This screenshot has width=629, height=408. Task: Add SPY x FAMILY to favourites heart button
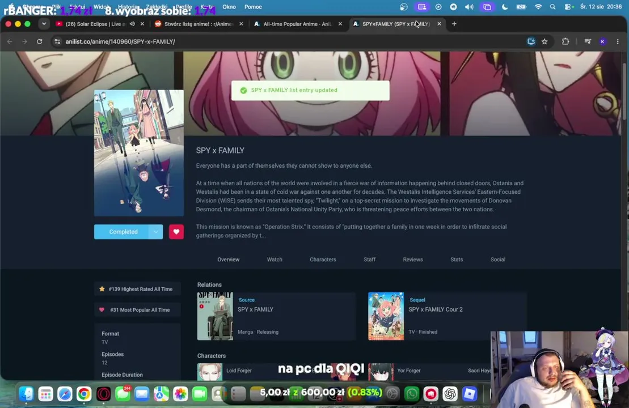pos(176,232)
